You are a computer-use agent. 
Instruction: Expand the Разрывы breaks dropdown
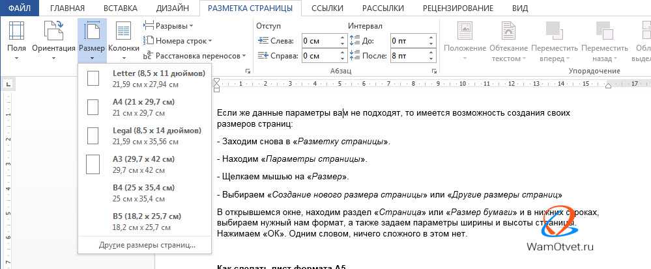173,26
